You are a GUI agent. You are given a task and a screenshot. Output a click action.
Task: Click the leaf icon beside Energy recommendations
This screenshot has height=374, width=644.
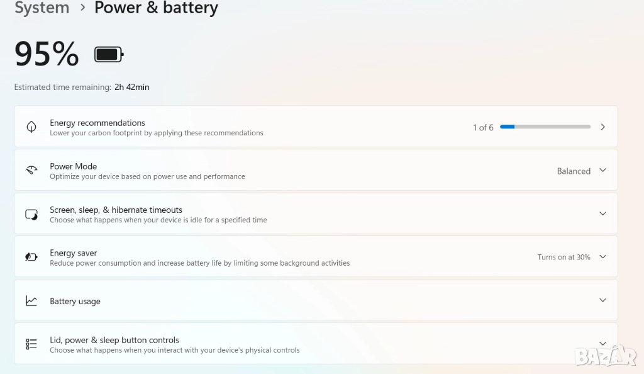tap(31, 127)
